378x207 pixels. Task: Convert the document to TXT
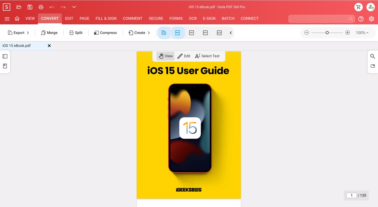tap(191, 33)
